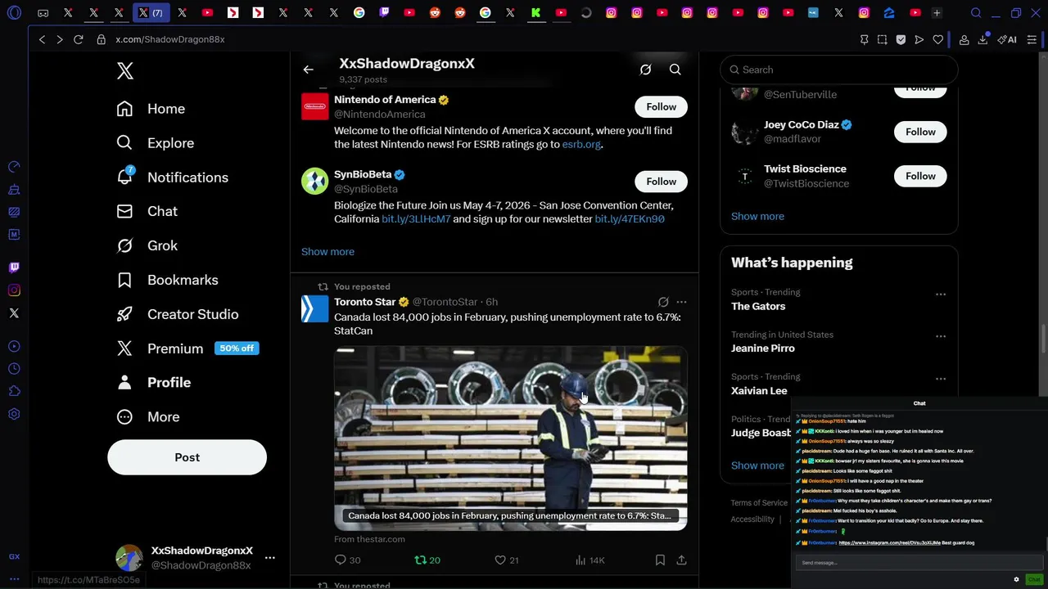Go back using the profile header arrow

tap(308, 70)
